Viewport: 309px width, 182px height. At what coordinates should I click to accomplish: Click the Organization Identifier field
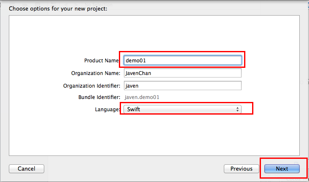point(183,86)
